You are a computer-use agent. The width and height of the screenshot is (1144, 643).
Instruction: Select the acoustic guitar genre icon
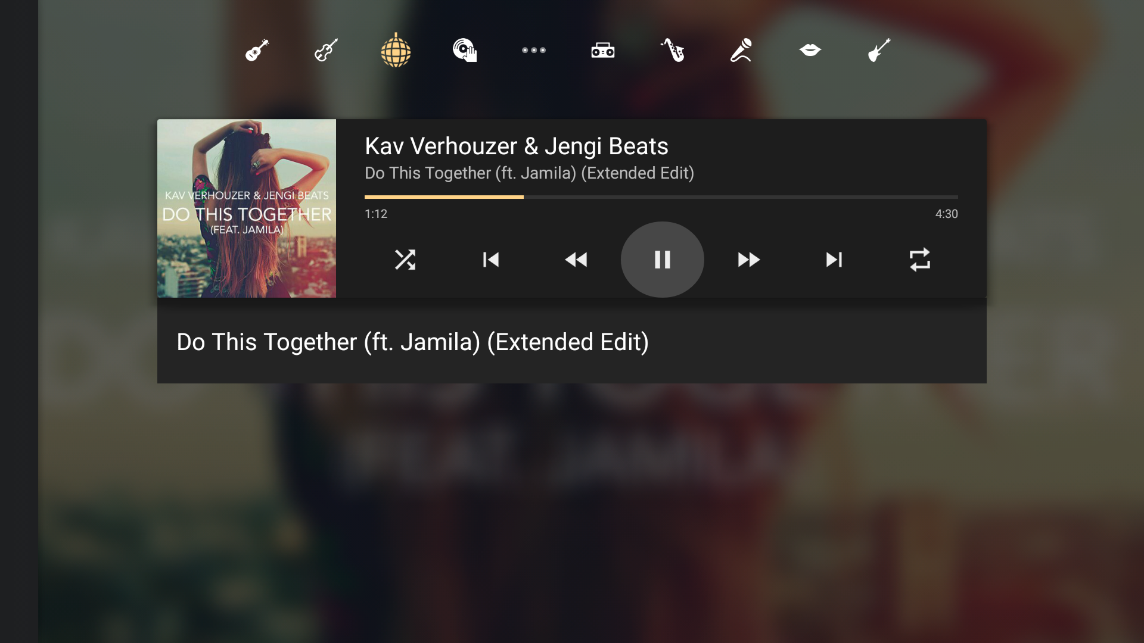coord(257,50)
